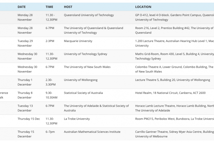This screenshot has width=214, height=142.
Task: Click the 2.30-3.30PM time cell
Action: (x=51, y=82)
